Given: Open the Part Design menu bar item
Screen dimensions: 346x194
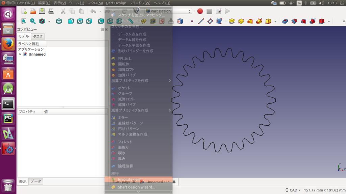Looking at the screenshot, I should [x=116, y=3].
